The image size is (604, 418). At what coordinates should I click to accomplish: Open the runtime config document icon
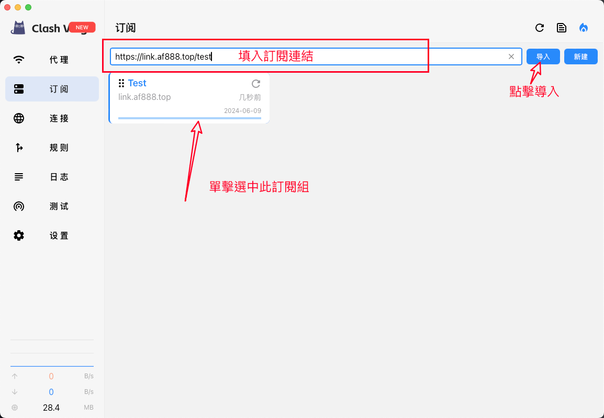[x=562, y=28]
